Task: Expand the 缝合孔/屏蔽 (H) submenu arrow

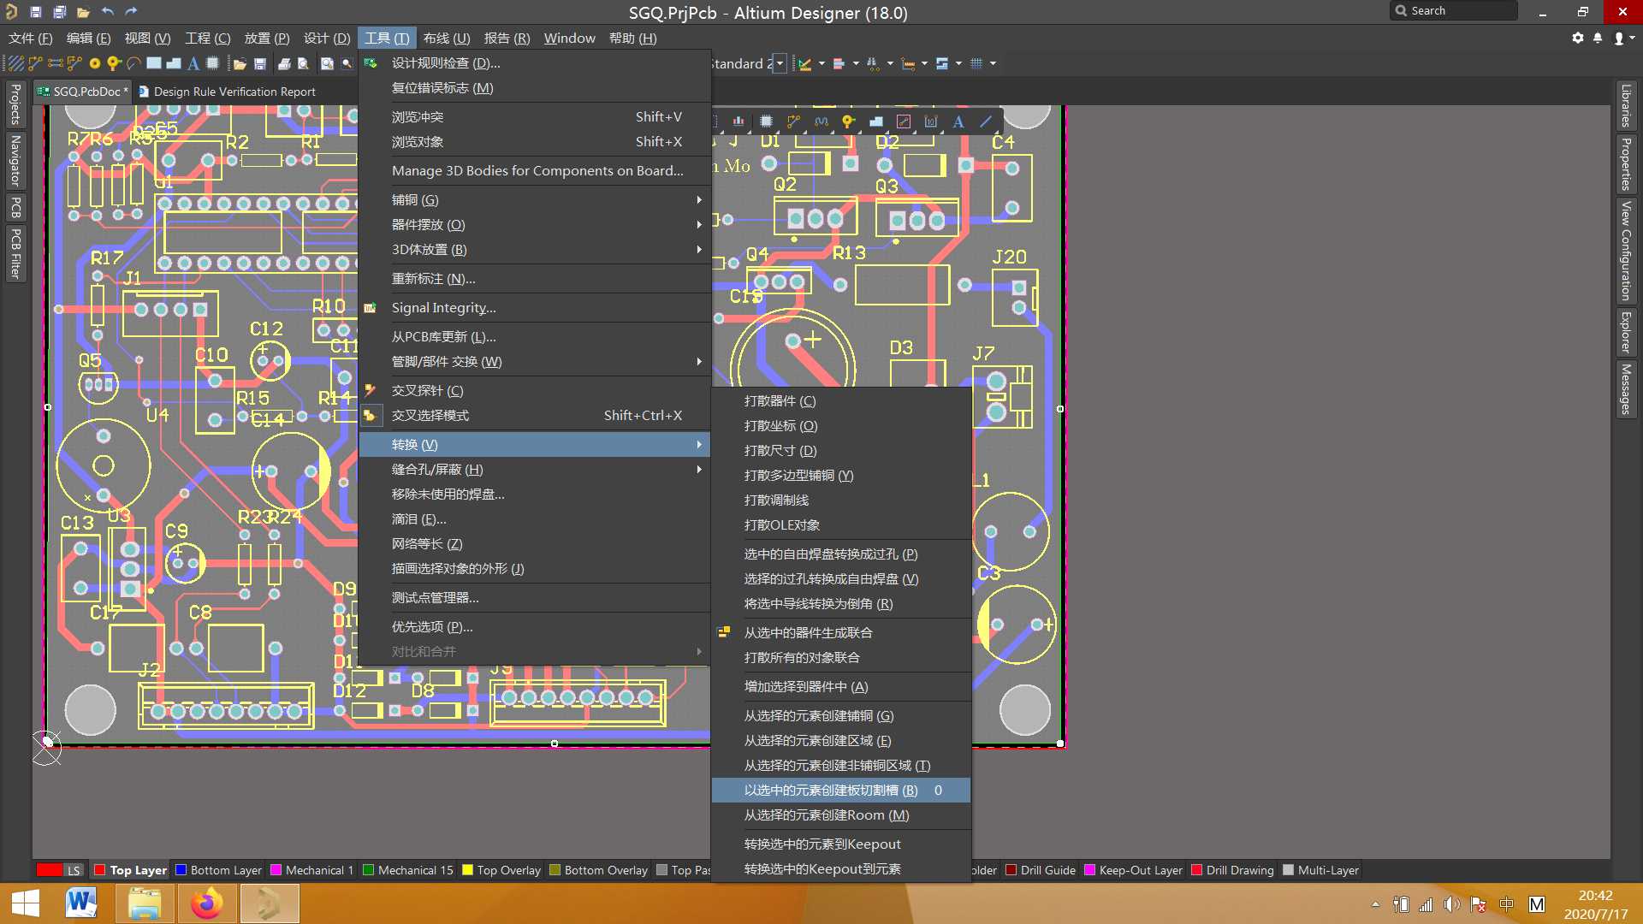Action: pyautogui.click(x=699, y=469)
